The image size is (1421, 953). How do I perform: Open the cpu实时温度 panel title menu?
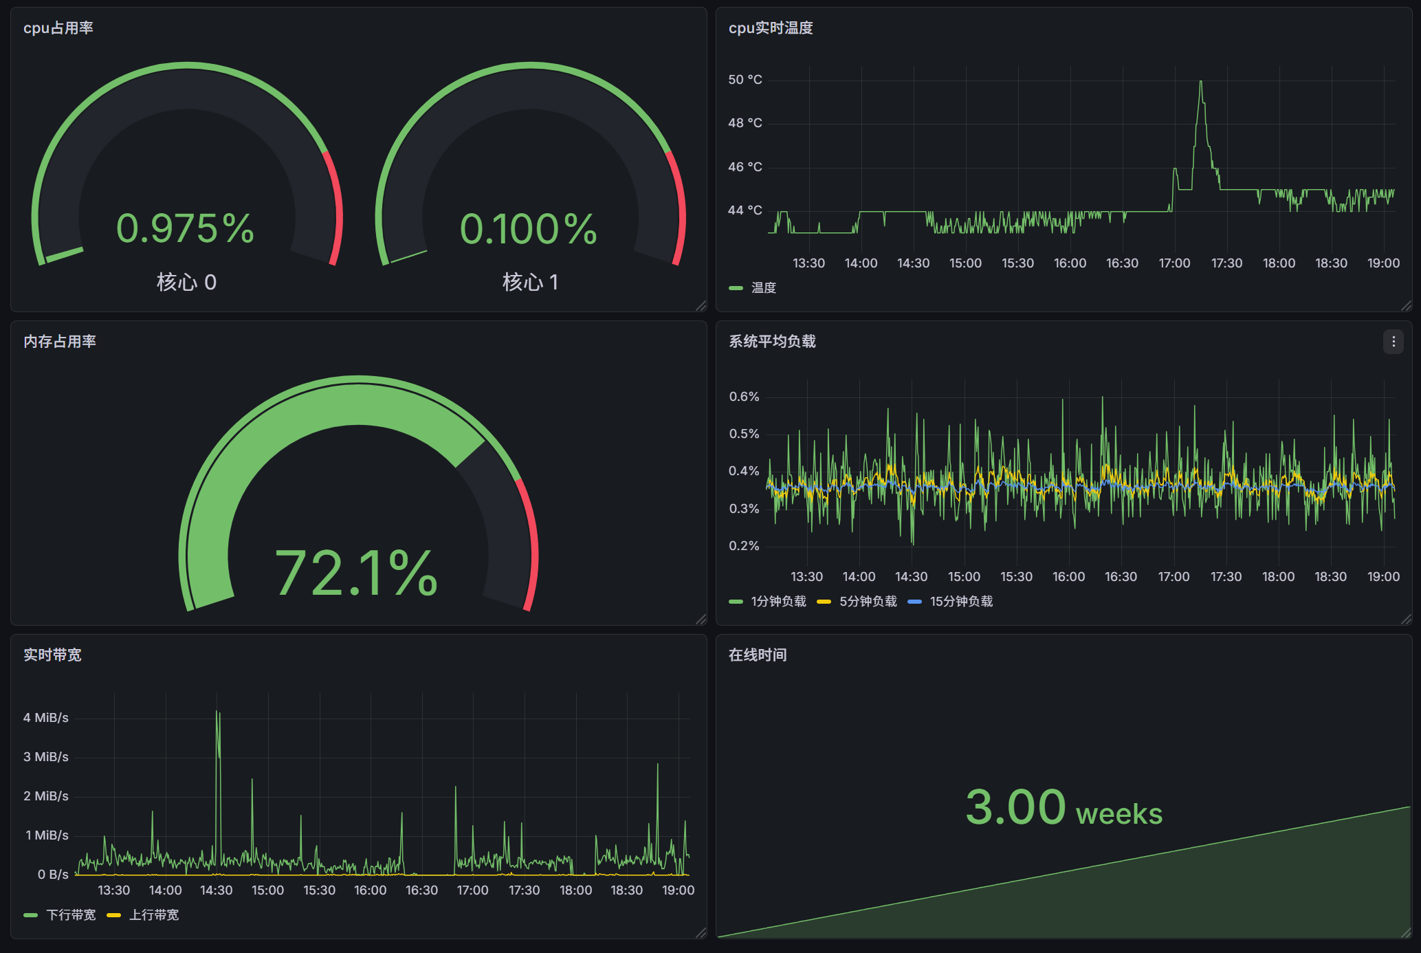coord(771,28)
